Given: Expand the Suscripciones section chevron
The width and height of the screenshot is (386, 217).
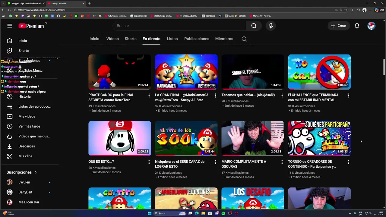Looking at the screenshot, I should (36, 172).
